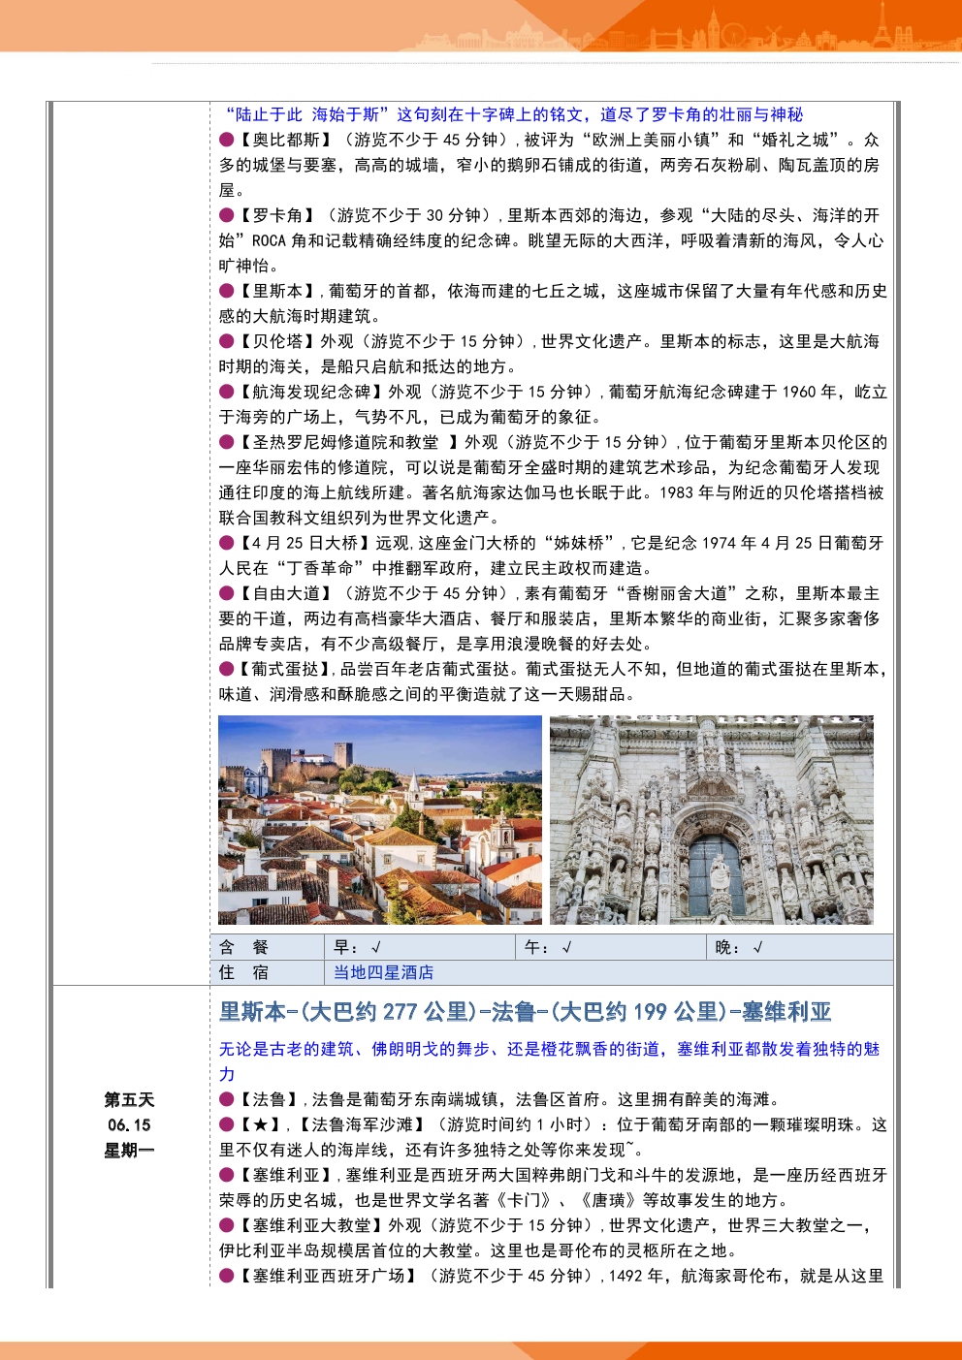Click the blue quote starting “陆止于此 海始于斯”
This screenshot has height=1360, width=962.
coord(512,114)
